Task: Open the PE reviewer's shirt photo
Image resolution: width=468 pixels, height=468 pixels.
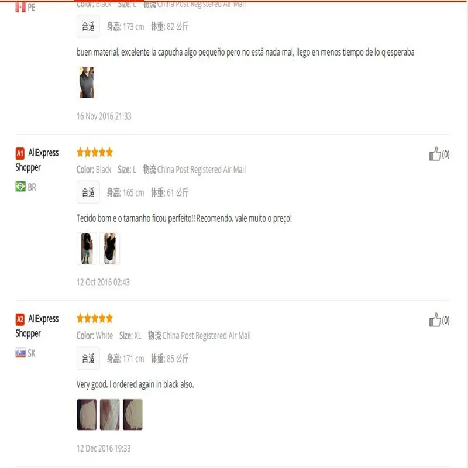Action: click(x=87, y=82)
